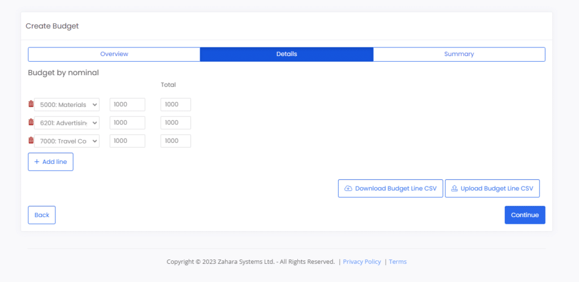Click the Continue button
The width and height of the screenshot is (579, 282).
[x=525, y=215]
